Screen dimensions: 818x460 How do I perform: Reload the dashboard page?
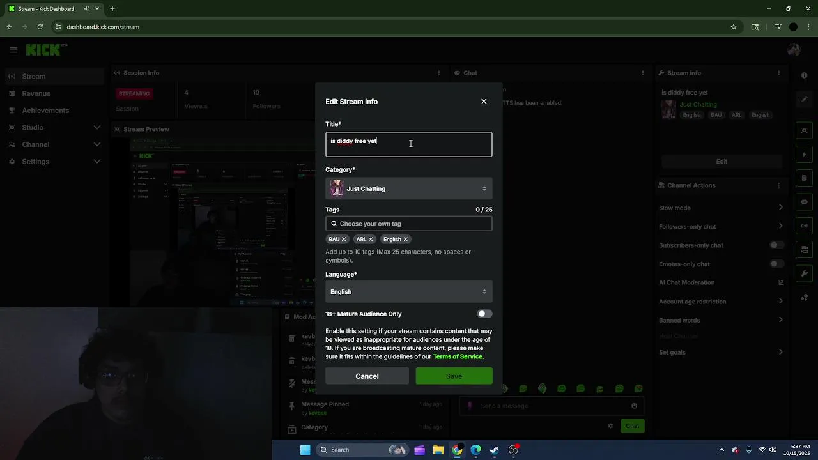pyautogui.click(x=40, y=27)
